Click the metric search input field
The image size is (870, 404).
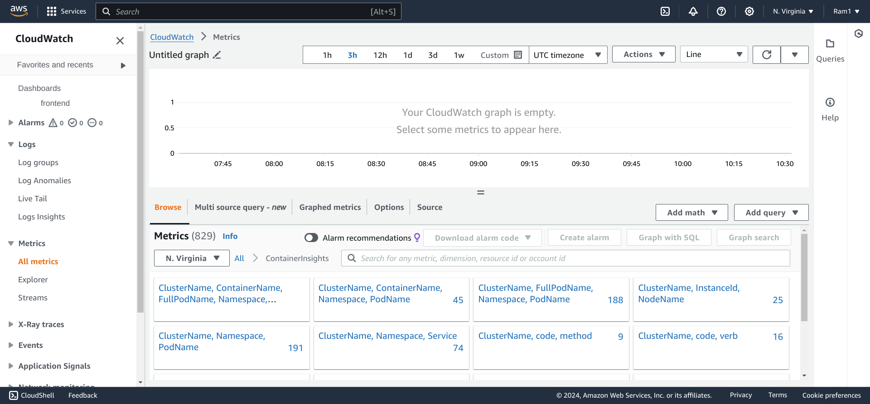(x=565, y=258)
